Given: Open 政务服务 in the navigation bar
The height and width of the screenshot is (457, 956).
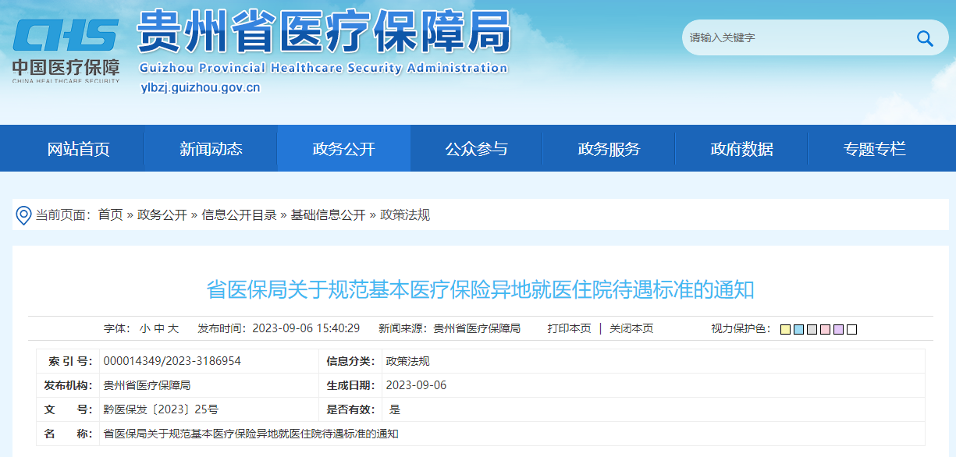Looking at the screenshot, I should click(x=609, y=149).
